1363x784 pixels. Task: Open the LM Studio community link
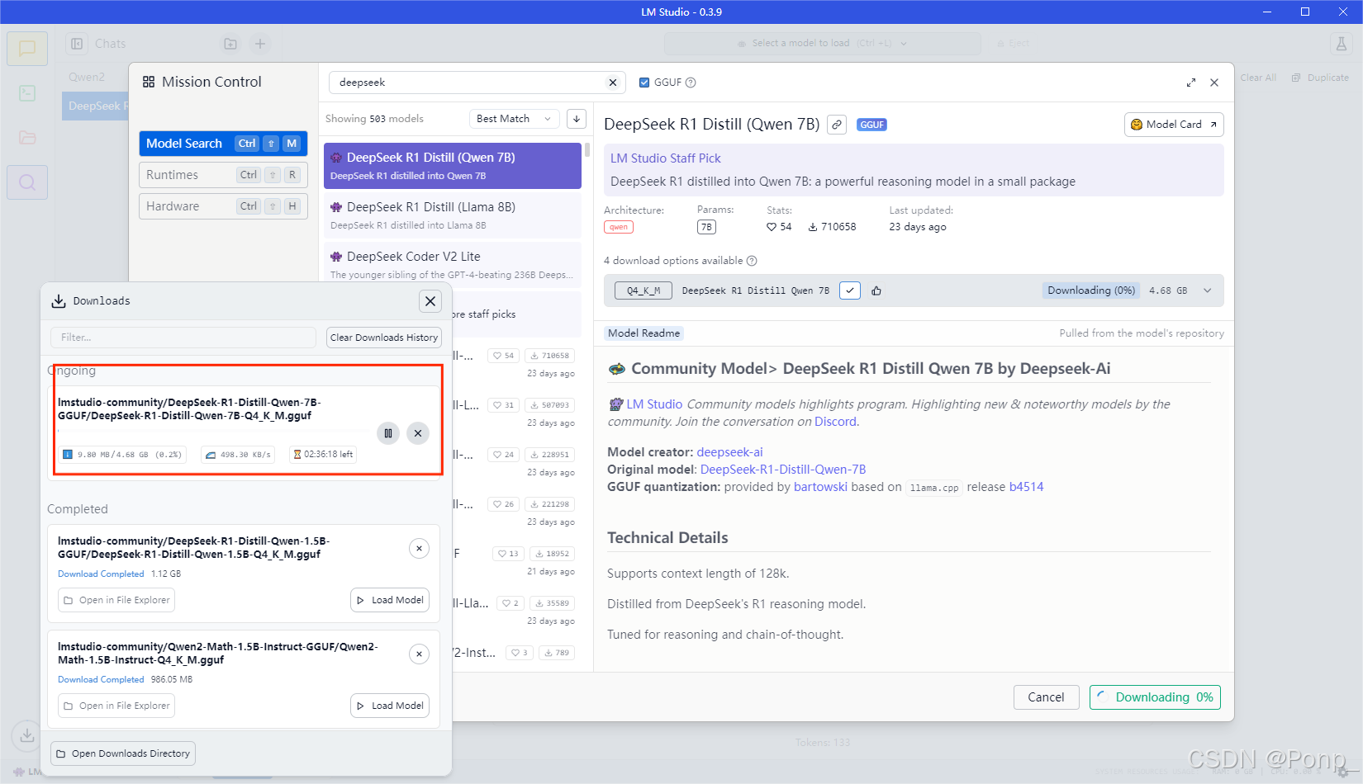point(654,404)
